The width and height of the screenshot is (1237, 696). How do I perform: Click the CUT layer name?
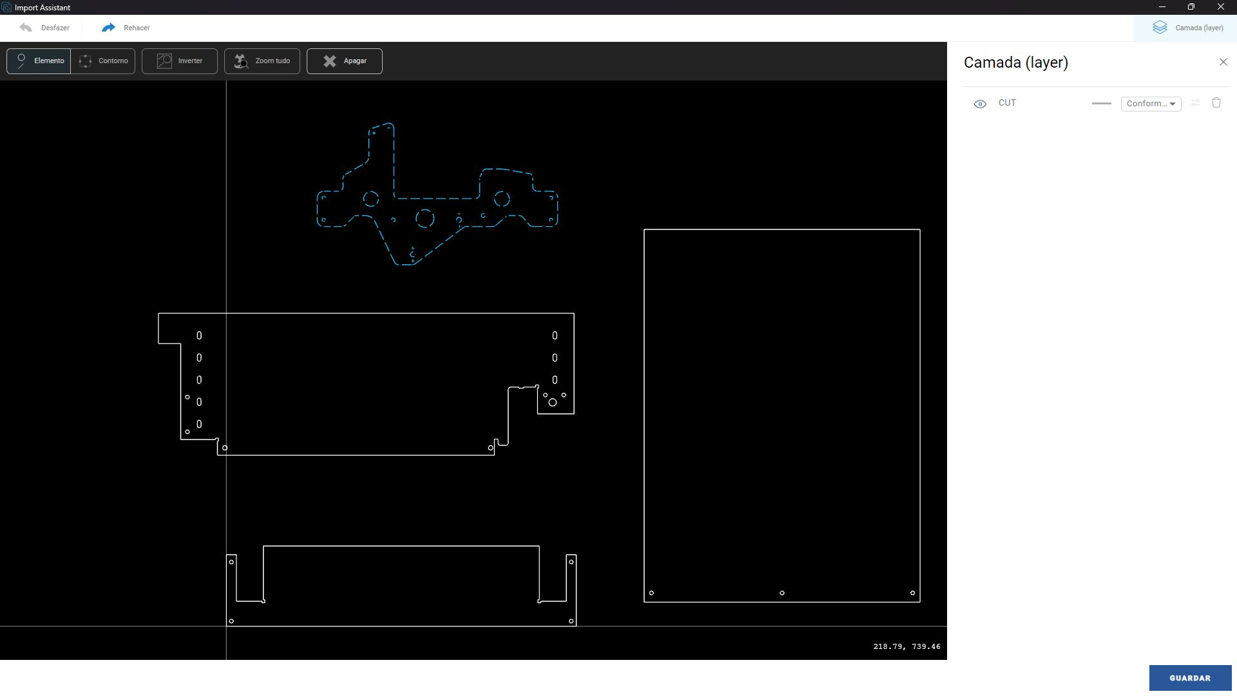click(1007, 103)
